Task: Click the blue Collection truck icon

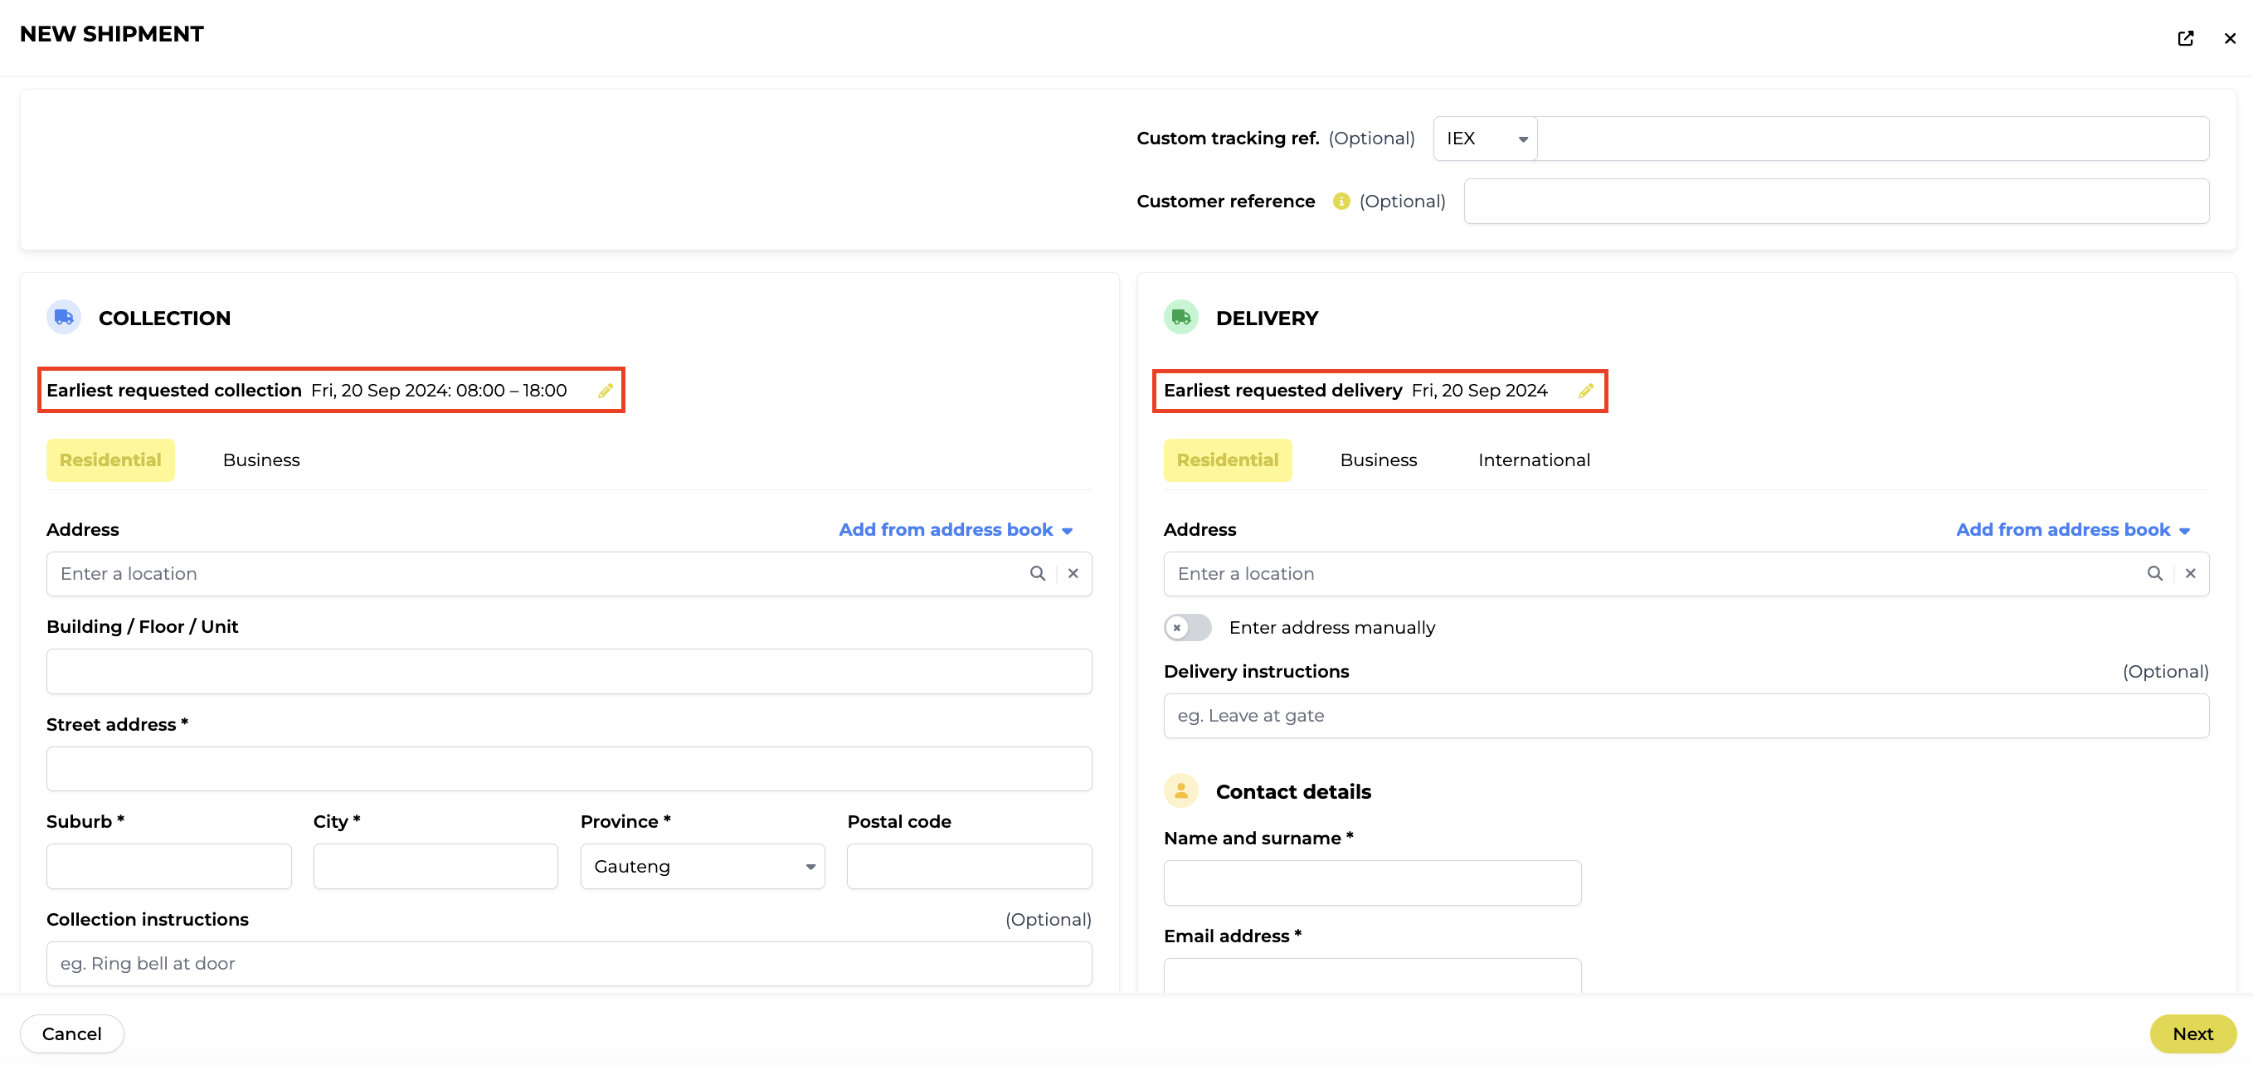Action: [x=64, y=318]
